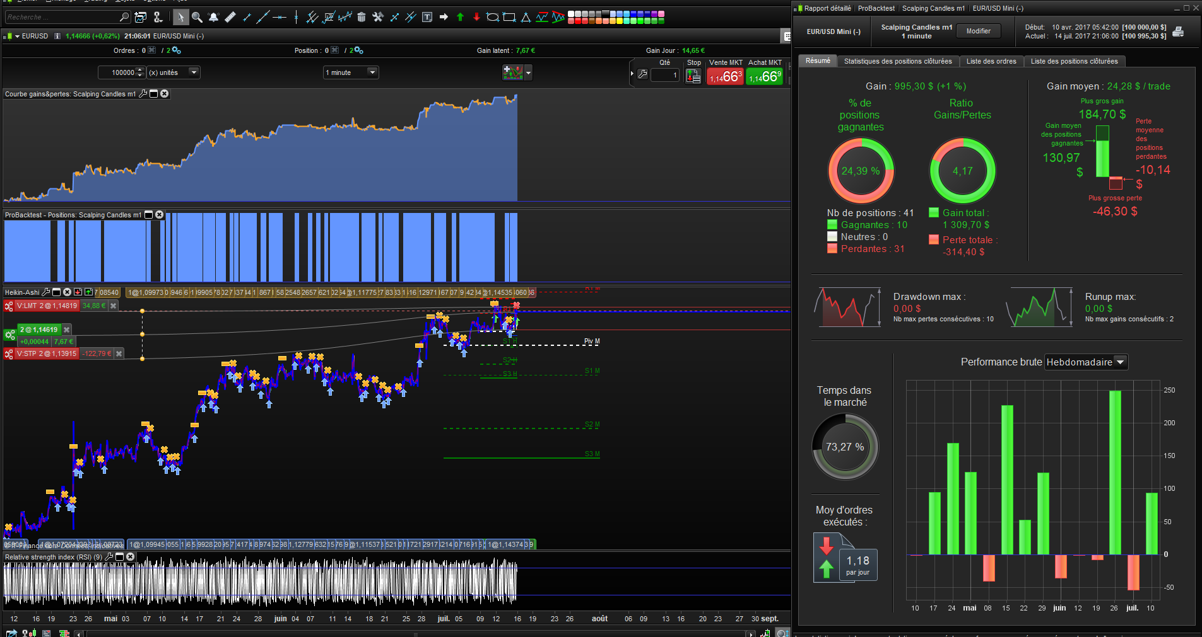Select the text annotation tool
Screen dimensions: 1202x637
click(427, 17)
